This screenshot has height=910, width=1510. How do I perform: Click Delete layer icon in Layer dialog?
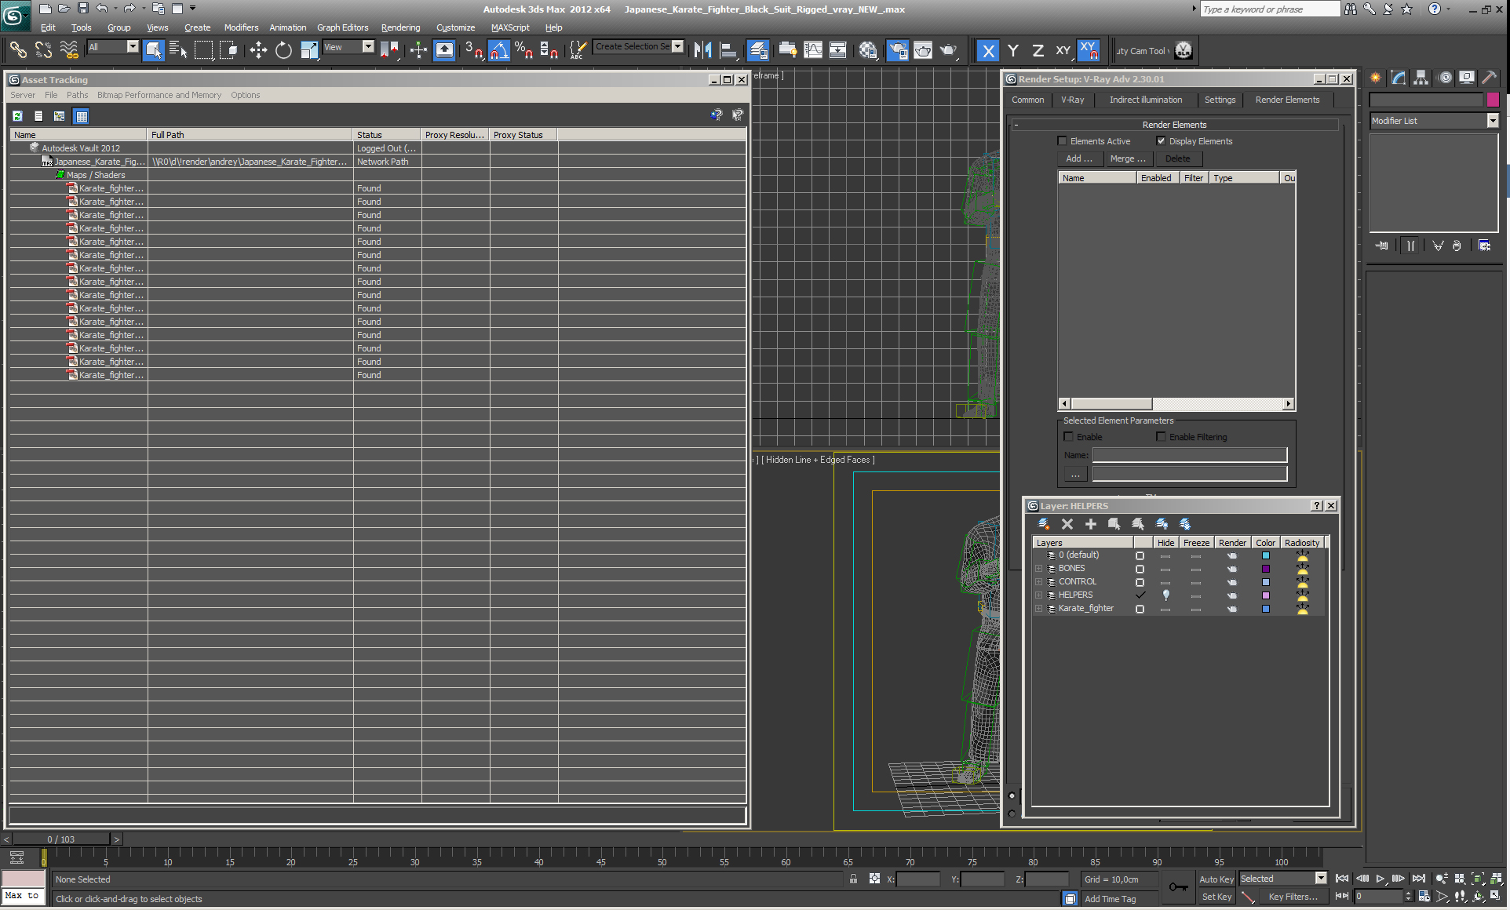[x=1067, y=524]
